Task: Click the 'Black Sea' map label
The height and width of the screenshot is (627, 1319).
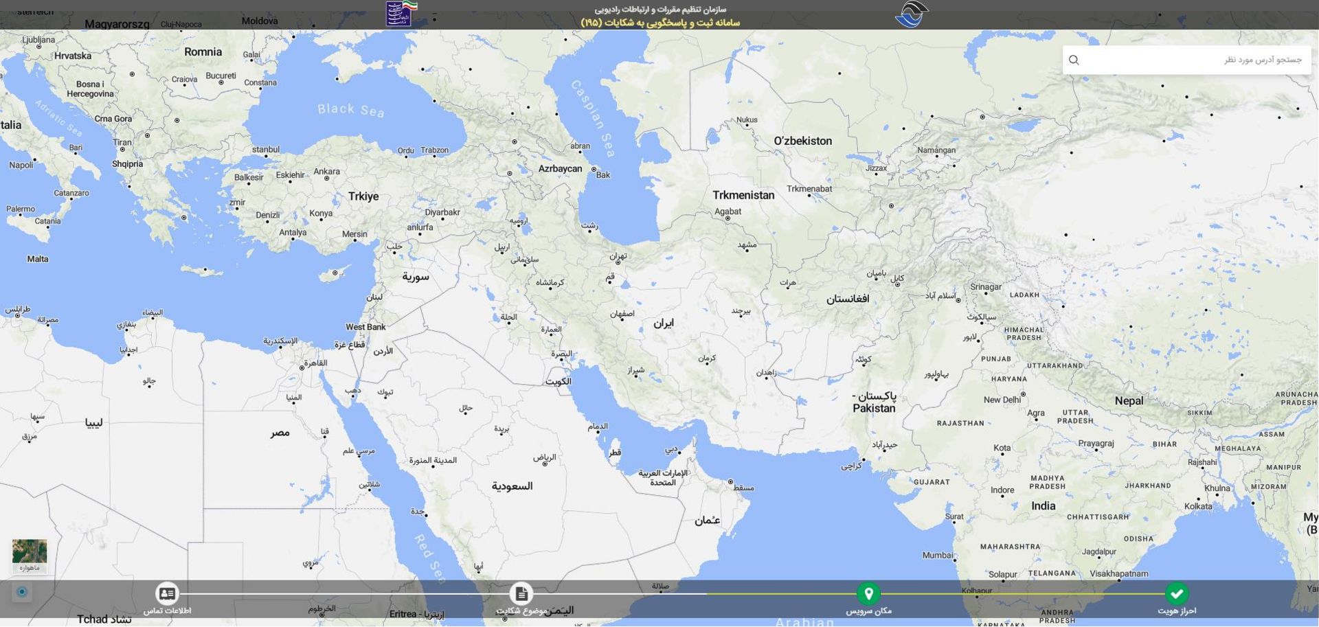Action: pos(351,110)
